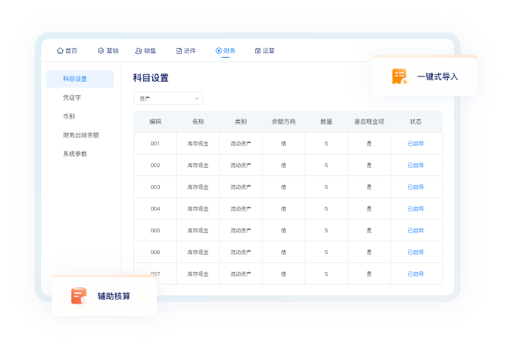Select 凭证字 in the sidebar
The width and height of the screenshot is (511, 350).
(x=72, y=97)
